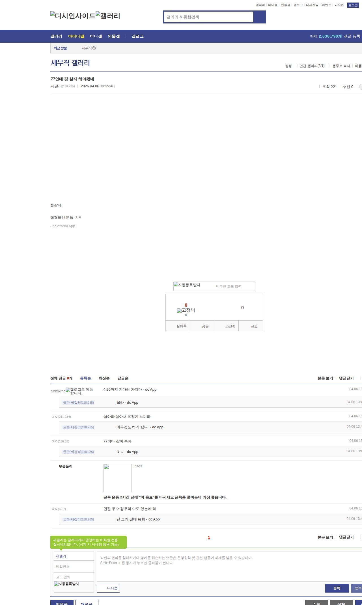Click comment "면접 우수 경우의 수도 있는데 왜"
The image size is (362, 605).
(130, 509)
